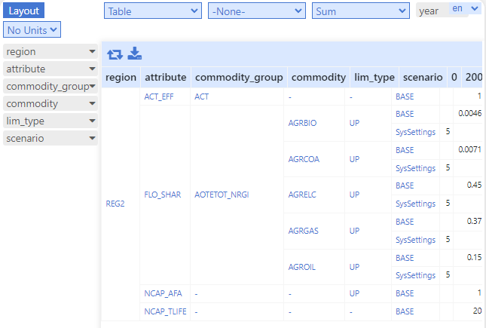Expand the attribute filter

(x=50, y=69)
